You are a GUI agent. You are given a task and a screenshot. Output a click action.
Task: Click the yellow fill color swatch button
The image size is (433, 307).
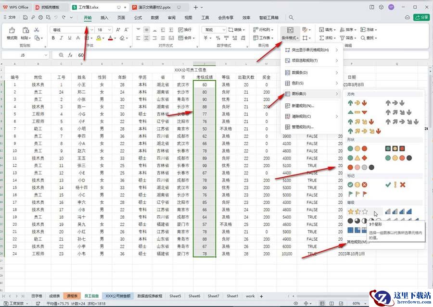[99, 38]
